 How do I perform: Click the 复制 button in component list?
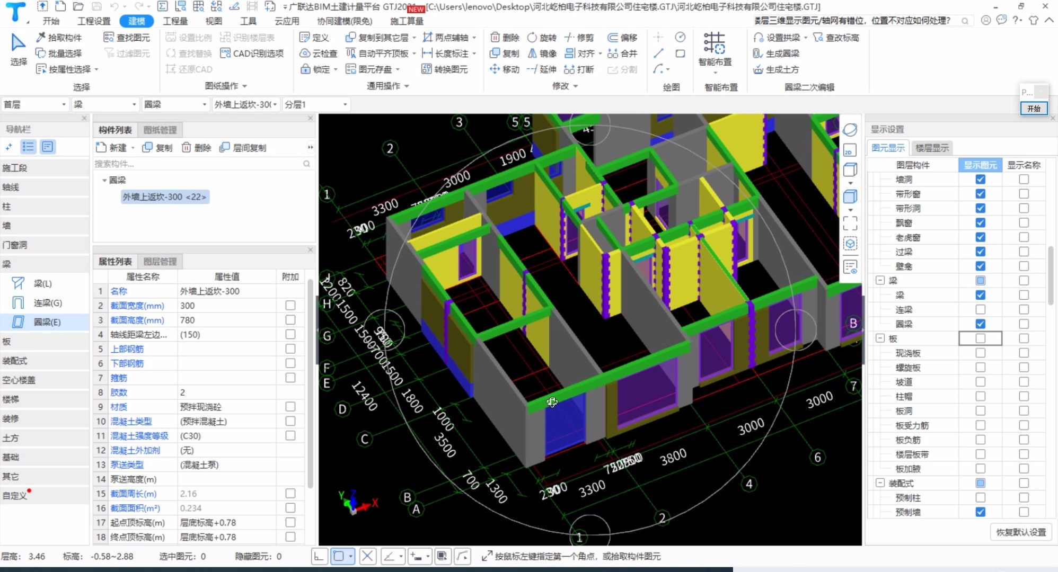coord(157,147)
